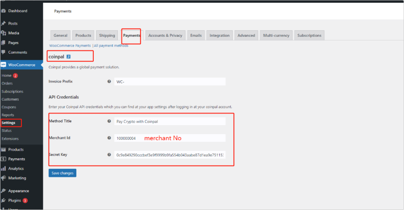Open Reports in WooCommerce submenu
This screenshot has width=404, height=210.
(x=8, y=115)
